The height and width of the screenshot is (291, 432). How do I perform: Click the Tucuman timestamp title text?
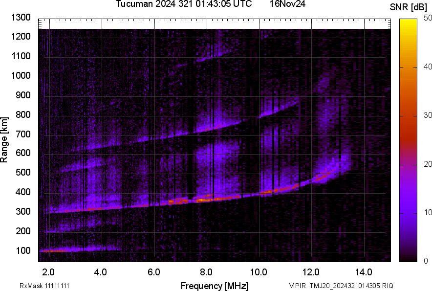click(x=184, y=4)
